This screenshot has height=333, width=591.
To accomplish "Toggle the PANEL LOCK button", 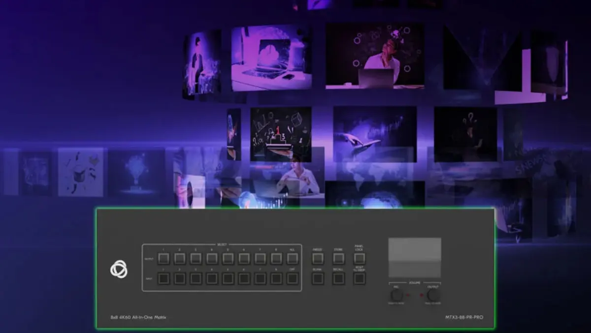I will [x=359, y=258].
